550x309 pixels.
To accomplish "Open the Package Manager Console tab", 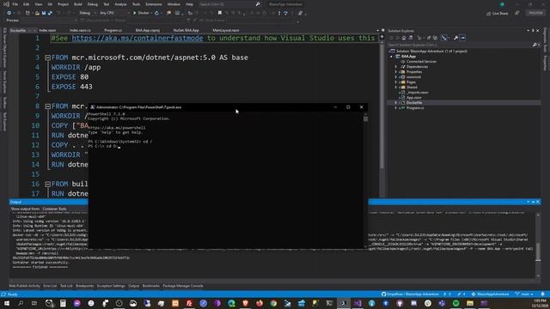I will 183,286.
